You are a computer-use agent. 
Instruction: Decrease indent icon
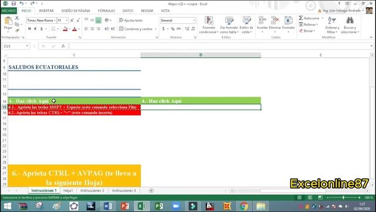tap(107, 29)
